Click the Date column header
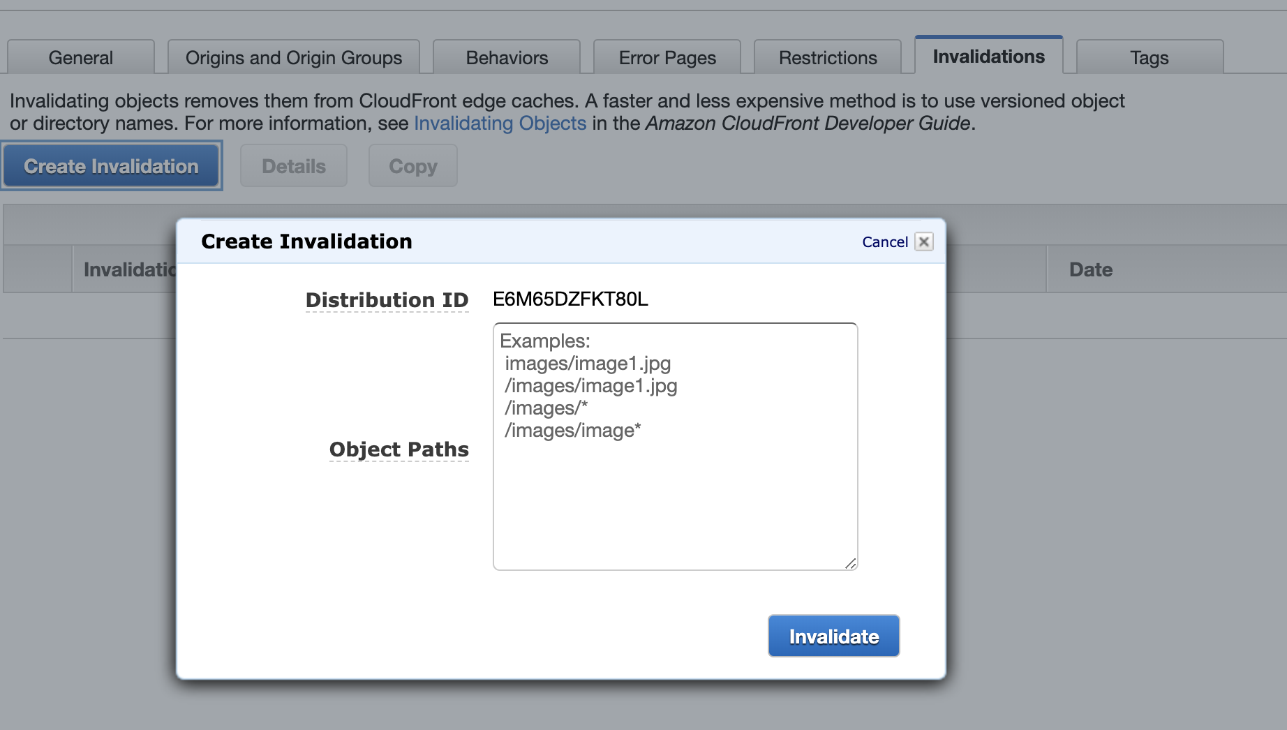Screen dimensions: 1287x730 pyautogui.click(x=1090, y=269)
